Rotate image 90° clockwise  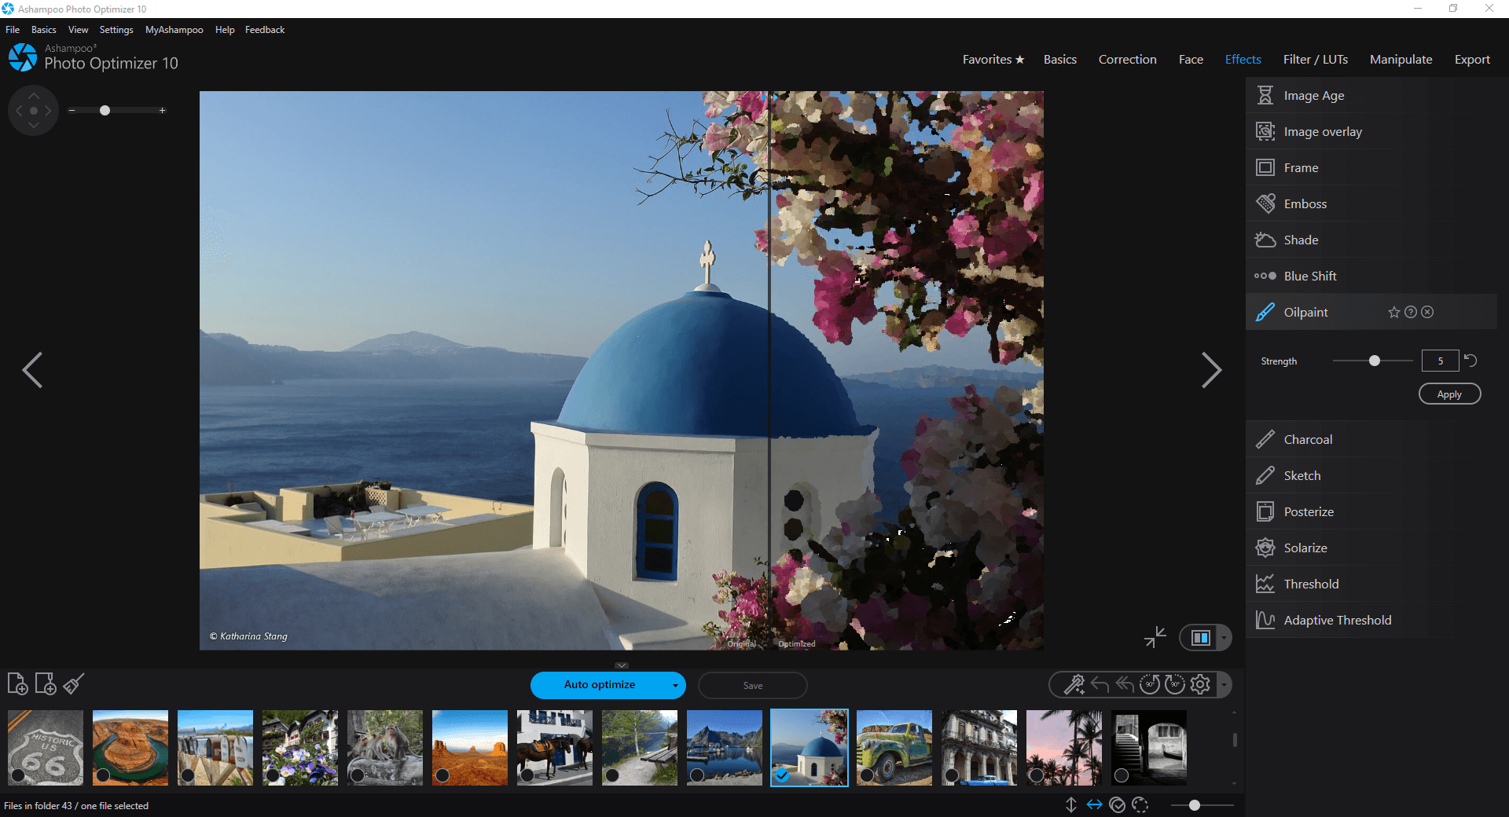click(1175, 685)
